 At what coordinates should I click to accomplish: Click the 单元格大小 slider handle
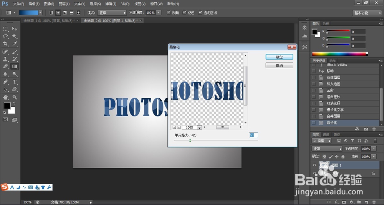(x=190, y=141)
